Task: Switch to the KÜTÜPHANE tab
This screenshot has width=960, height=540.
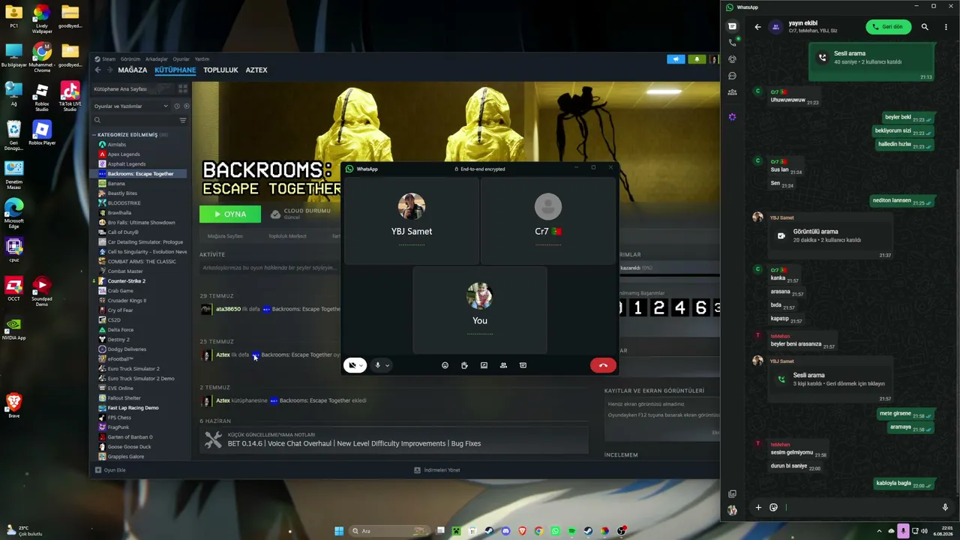Action: click(x=175, y=70)
